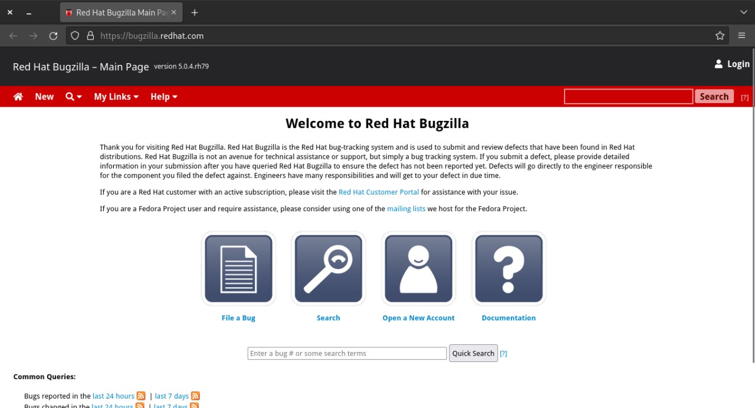Click RSS feed icon for reported last 24 hours
Image resolution: width=755 pixels, height=408 pixels.
pos(141,396)
